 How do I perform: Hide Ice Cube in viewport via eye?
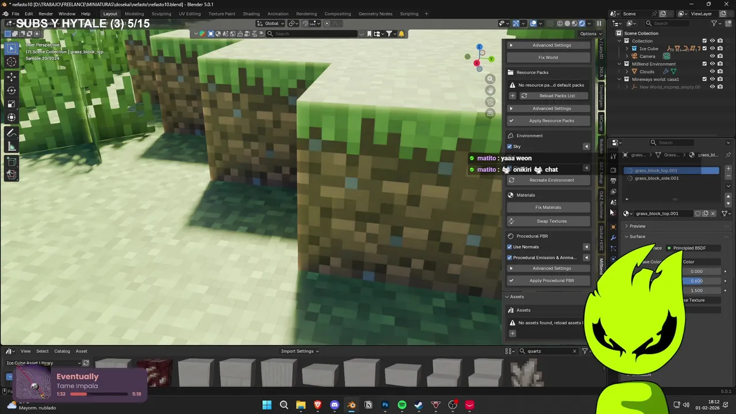pyautogui.click(x=712, y=49)
